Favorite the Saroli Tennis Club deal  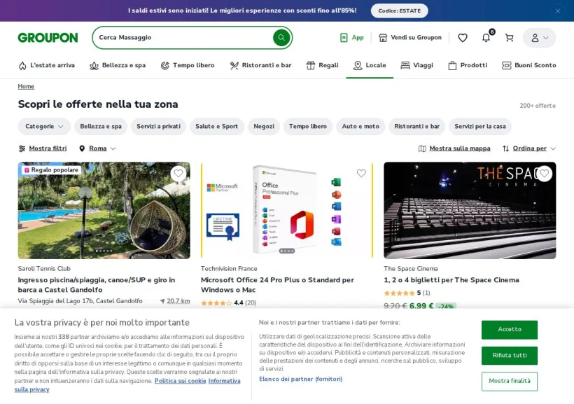coord(178,173)
